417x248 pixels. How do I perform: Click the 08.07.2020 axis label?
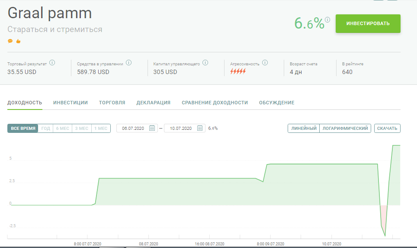click(x=148, y=244)
